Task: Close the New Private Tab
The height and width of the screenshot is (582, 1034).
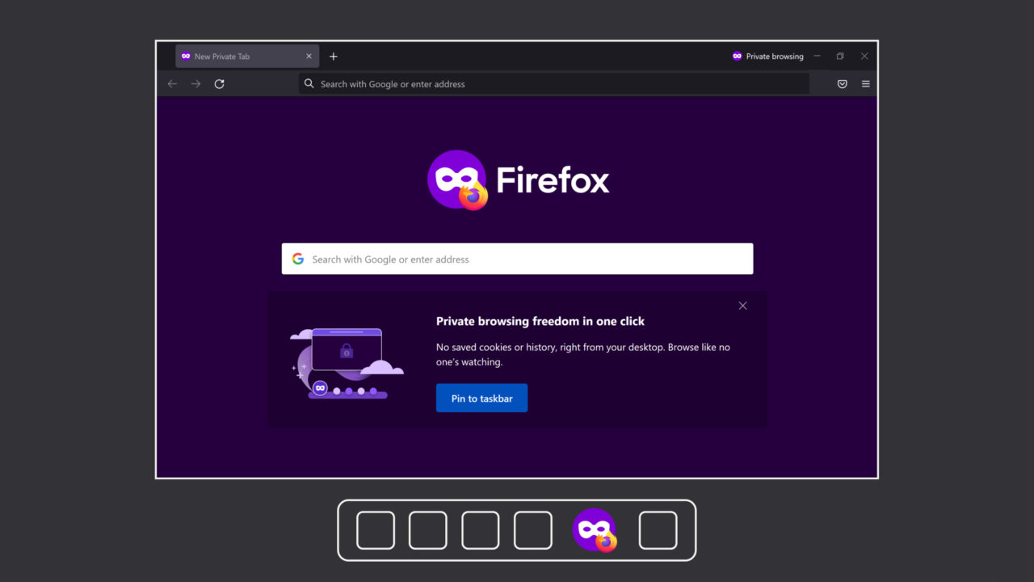Action: coord(308,56)
